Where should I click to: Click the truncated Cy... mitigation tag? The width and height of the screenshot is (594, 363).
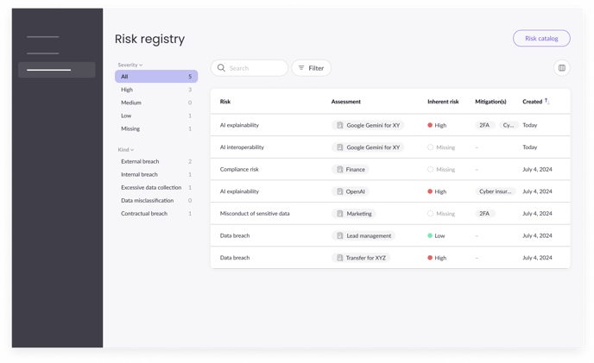(509, 125)
